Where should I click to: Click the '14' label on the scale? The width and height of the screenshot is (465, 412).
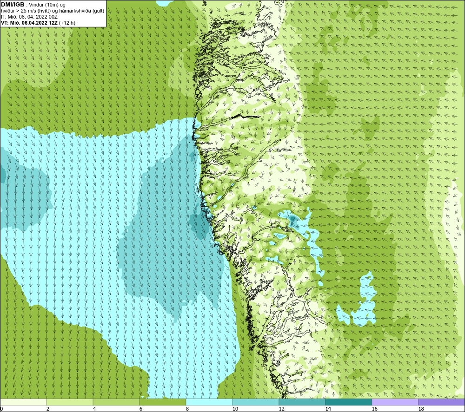click(x=328, y=409)
